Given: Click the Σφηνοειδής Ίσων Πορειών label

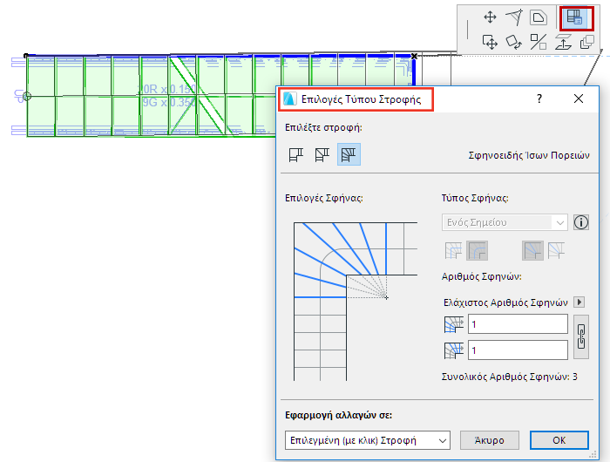Looking at the screenshot, I should [x=529, y=155].
